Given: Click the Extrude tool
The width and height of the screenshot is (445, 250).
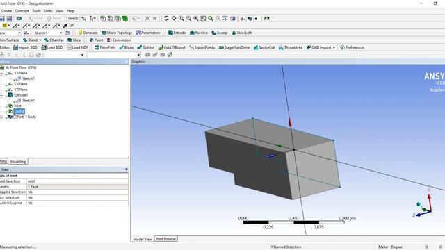Looking at the screenshot, I should (x=177, y=33).
